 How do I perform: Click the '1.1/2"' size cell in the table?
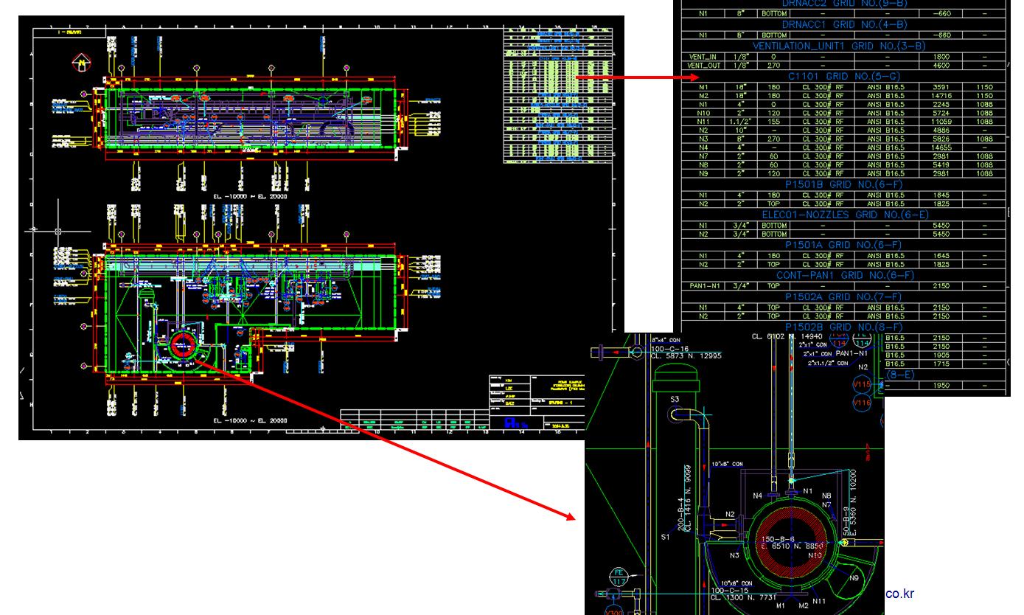pyautogui.click(x=739, y=122)
